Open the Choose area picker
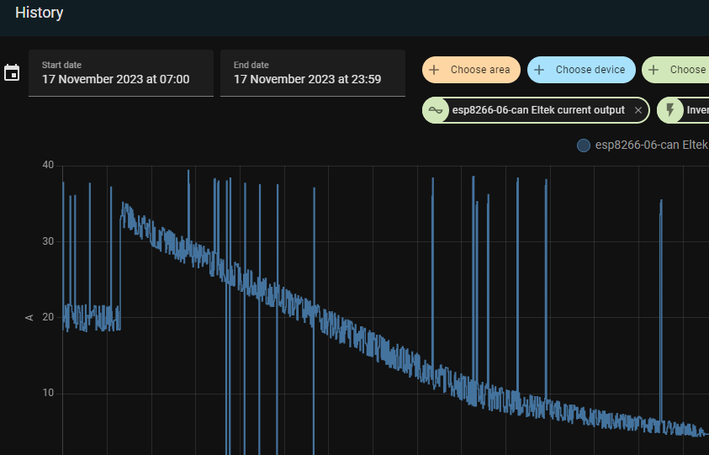The image size is (709, 455). coord(479,70)
